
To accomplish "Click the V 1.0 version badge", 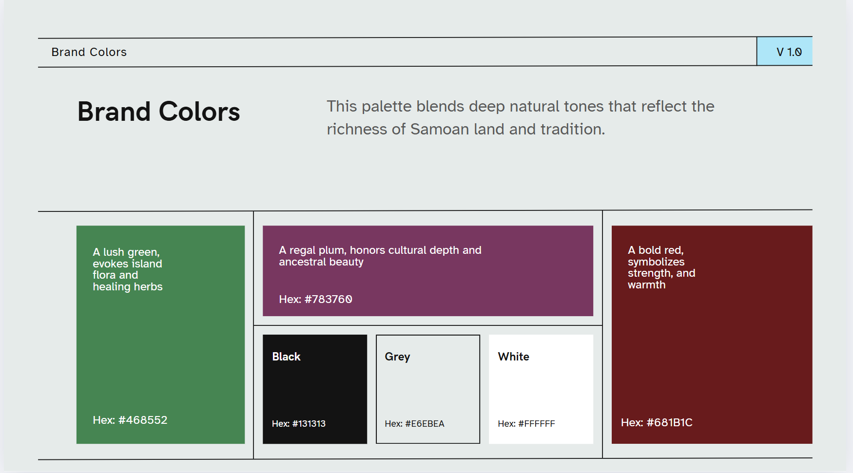I will click(x=785, y=51).
